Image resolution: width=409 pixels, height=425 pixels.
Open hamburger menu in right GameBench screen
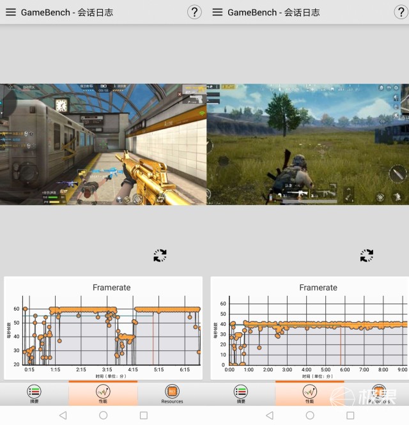[217, 12]
